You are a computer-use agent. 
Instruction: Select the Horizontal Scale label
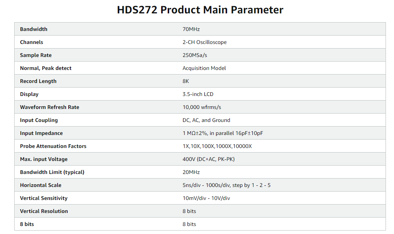(x=41, y=185)
